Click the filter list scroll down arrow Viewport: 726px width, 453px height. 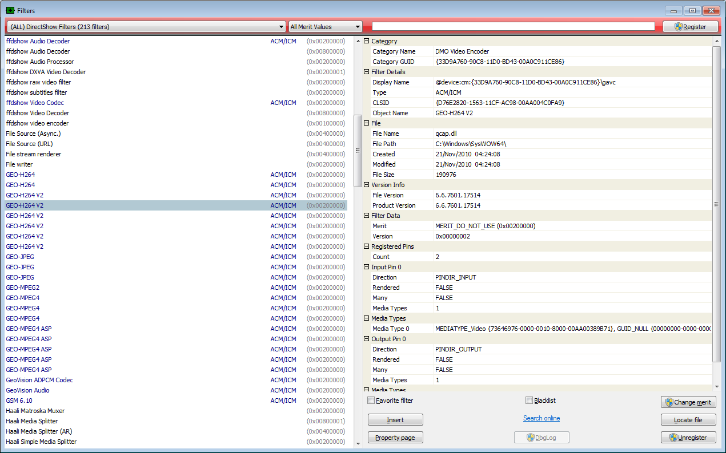click(358, 443)
